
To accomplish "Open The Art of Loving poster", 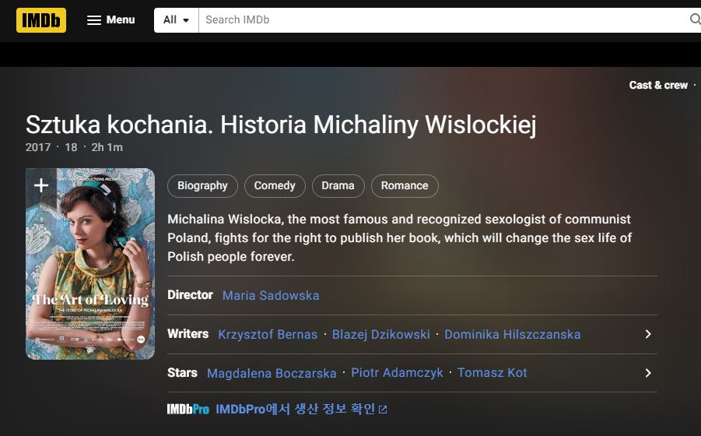I will pyautogui.click(x=90, y=264).
